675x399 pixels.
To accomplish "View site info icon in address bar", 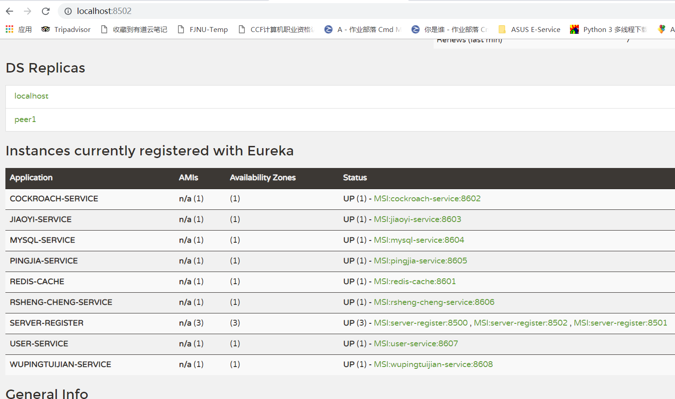I will [68, 11].
